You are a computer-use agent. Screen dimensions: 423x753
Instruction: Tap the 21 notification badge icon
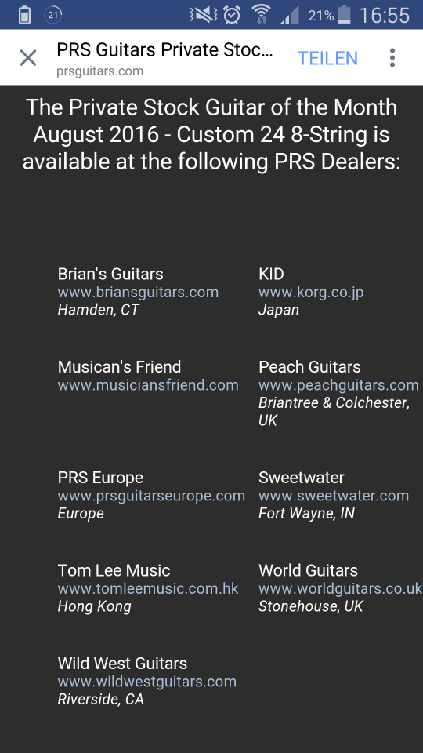tap(52, 15)
